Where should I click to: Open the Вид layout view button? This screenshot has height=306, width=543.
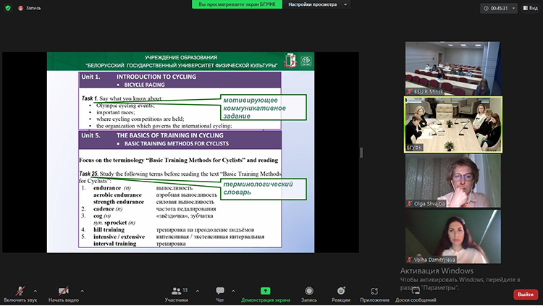coord(530,8)
